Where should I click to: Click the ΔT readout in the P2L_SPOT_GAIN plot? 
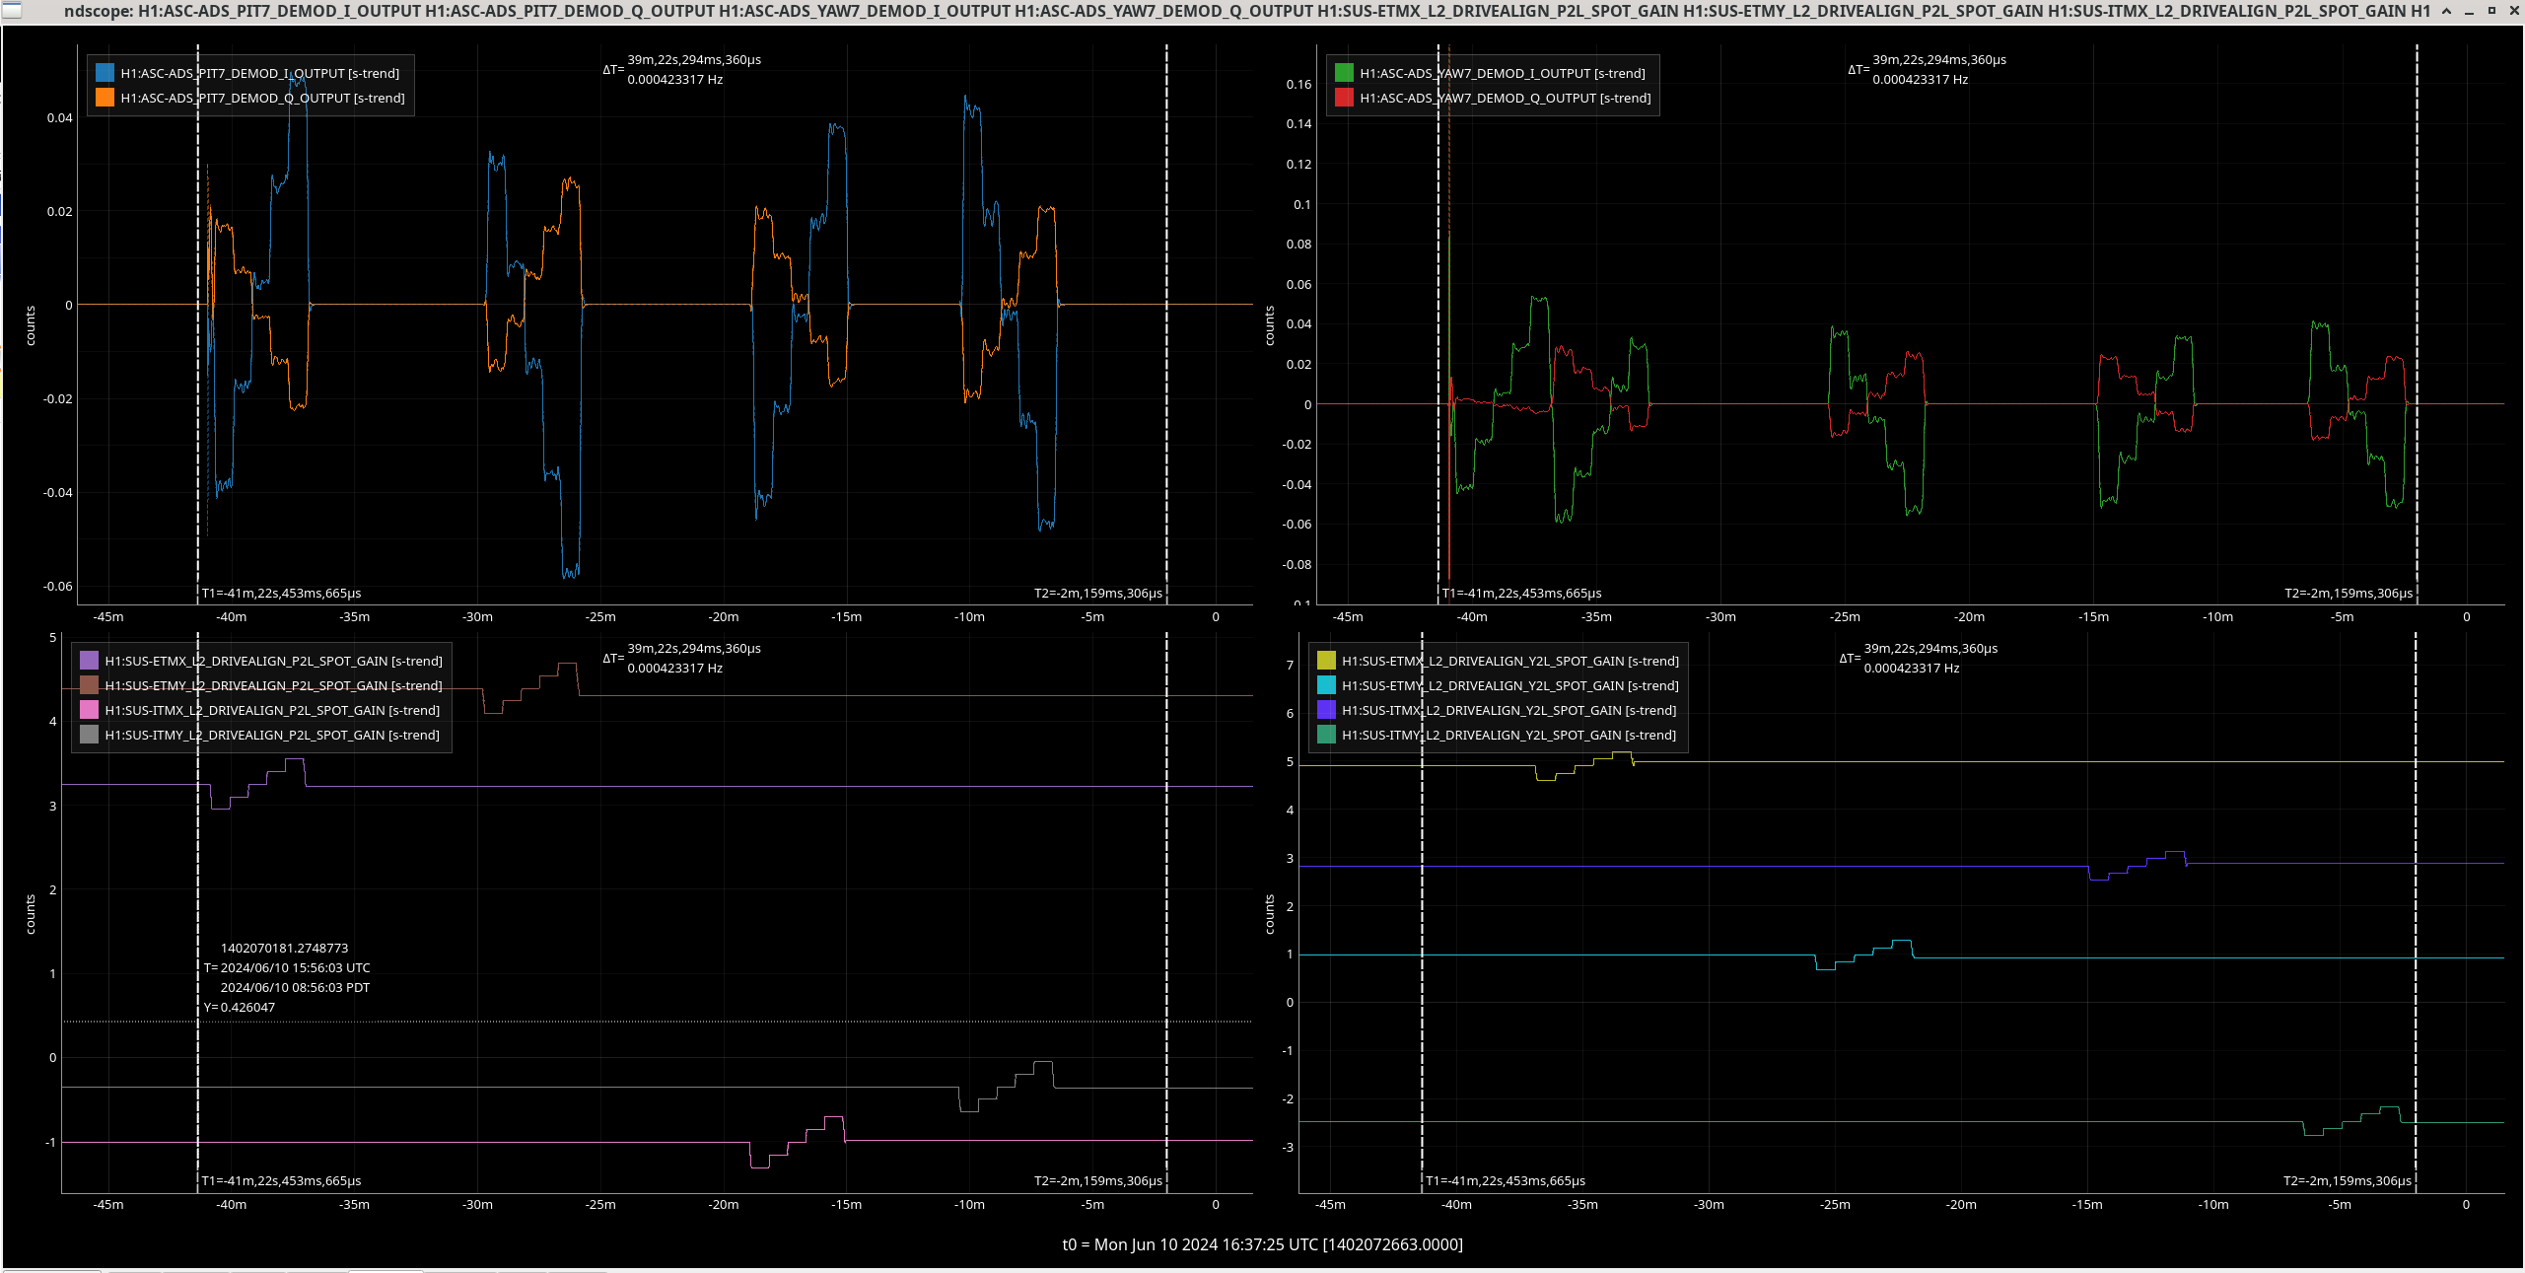(682, 658)
